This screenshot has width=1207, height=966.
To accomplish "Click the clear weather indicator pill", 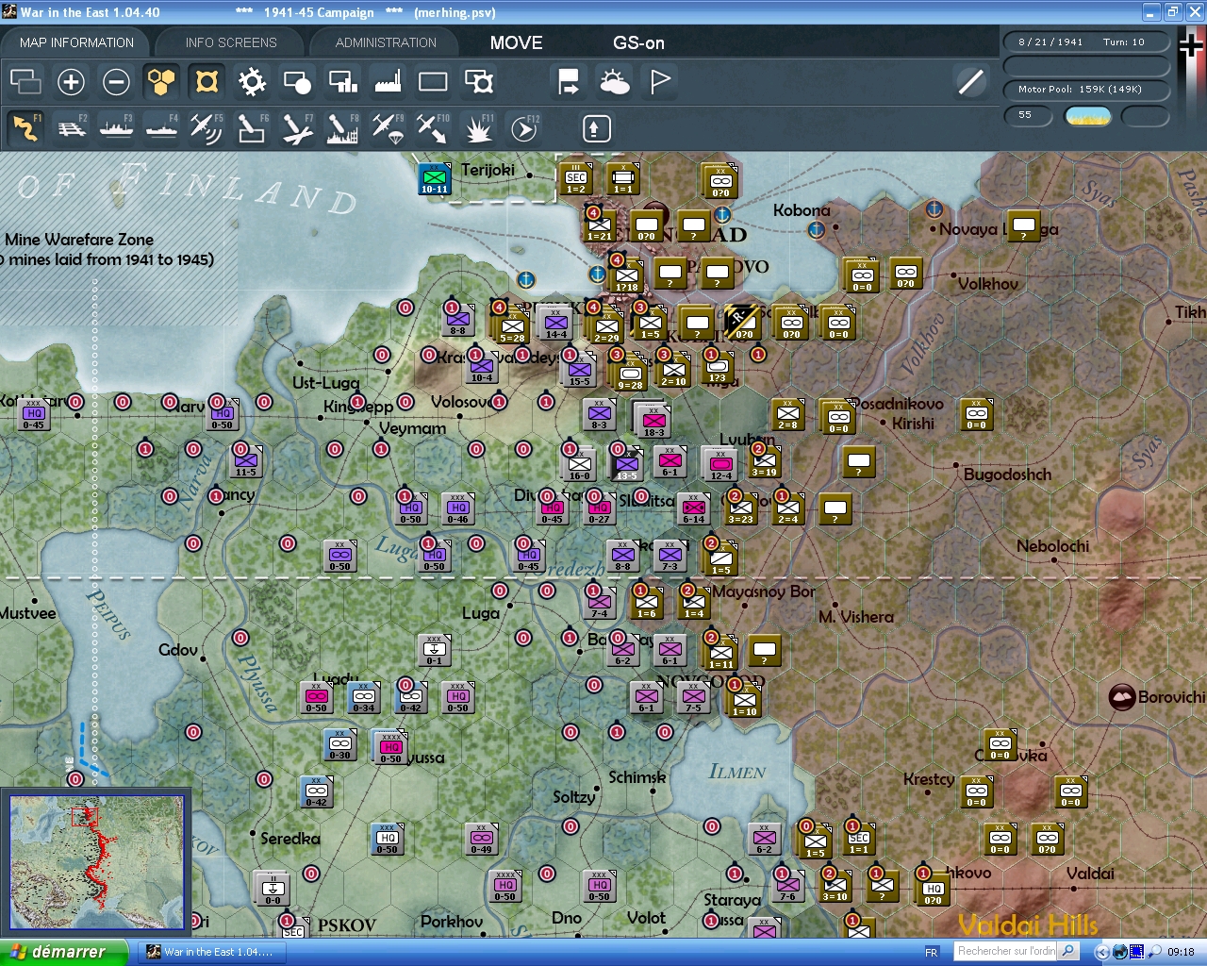I will click(1087, 116).
